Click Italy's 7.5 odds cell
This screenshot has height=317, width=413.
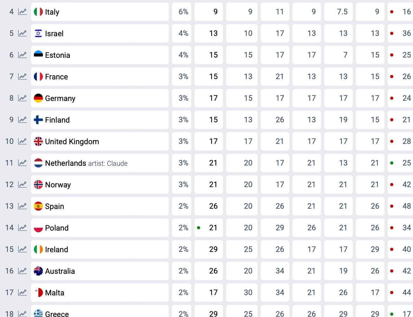[338, 12]
